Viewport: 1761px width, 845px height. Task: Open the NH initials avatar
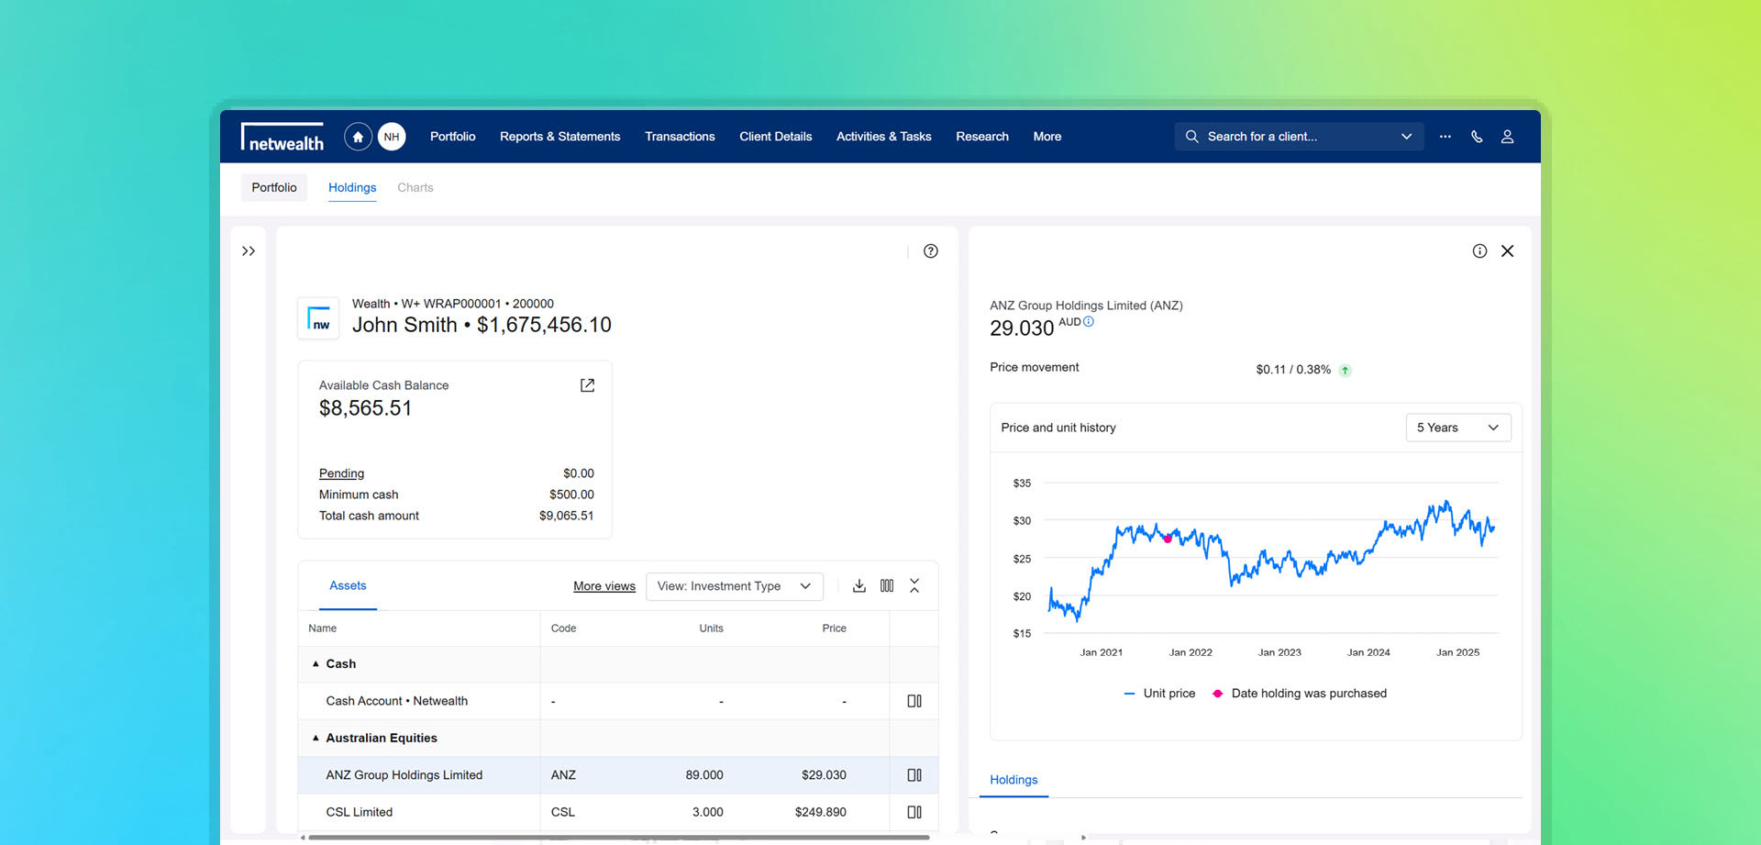(x=392, y=137)
